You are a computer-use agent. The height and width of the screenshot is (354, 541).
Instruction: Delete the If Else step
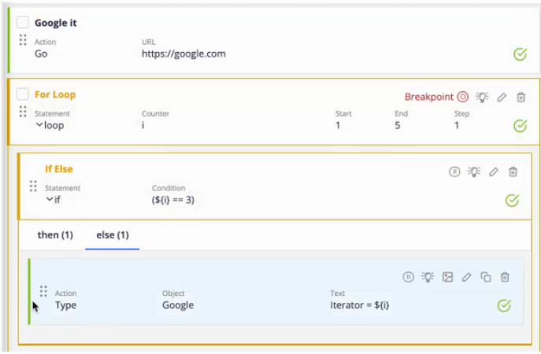(x=513, y=171)
